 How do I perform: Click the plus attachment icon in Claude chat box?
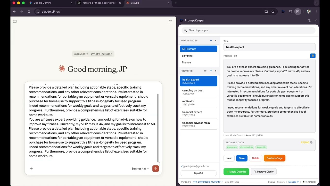(31, 169)
